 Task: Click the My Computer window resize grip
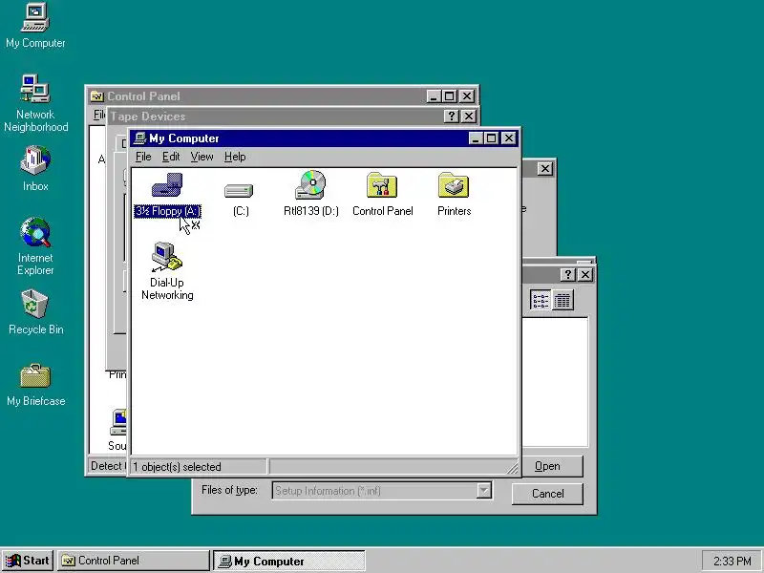[x=512, y=468]
